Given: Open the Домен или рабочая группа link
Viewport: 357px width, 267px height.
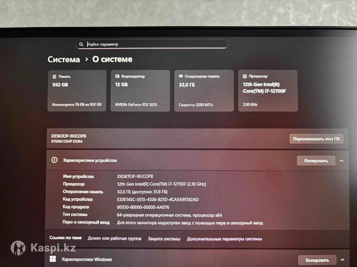Looking at the screenshot, I should pyautogui.click(x=114, y=239).
